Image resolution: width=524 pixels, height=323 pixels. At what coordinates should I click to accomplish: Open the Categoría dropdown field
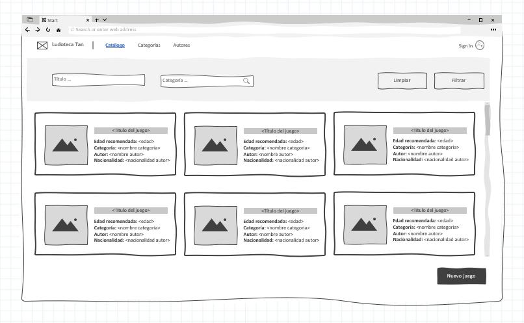[x=202, y=81]
